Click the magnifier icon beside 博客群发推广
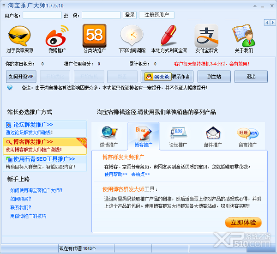The height and width of the screenshot is (254, 277). click(9, 142)
